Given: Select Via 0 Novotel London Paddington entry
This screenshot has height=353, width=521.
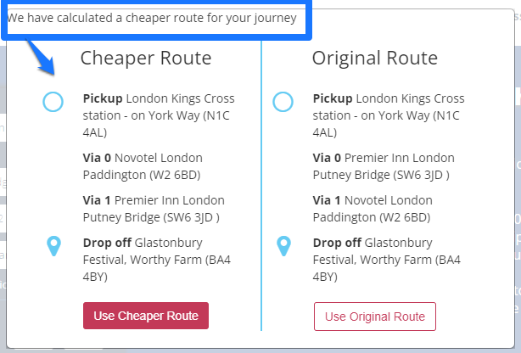Looking at the screenshot, I should coord(143,166).
